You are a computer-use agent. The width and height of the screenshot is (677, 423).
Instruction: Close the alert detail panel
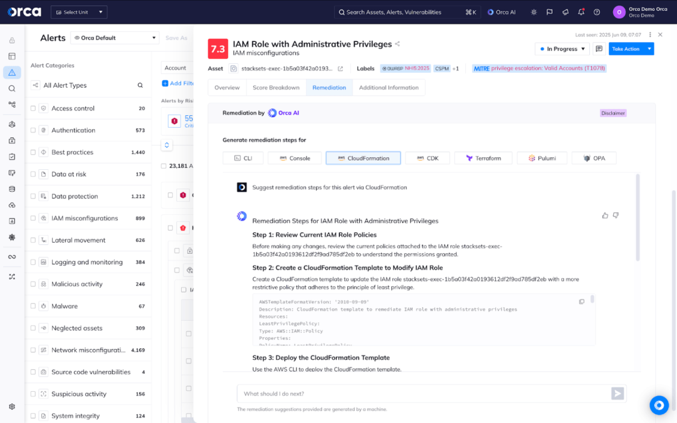tap(660, 34)
